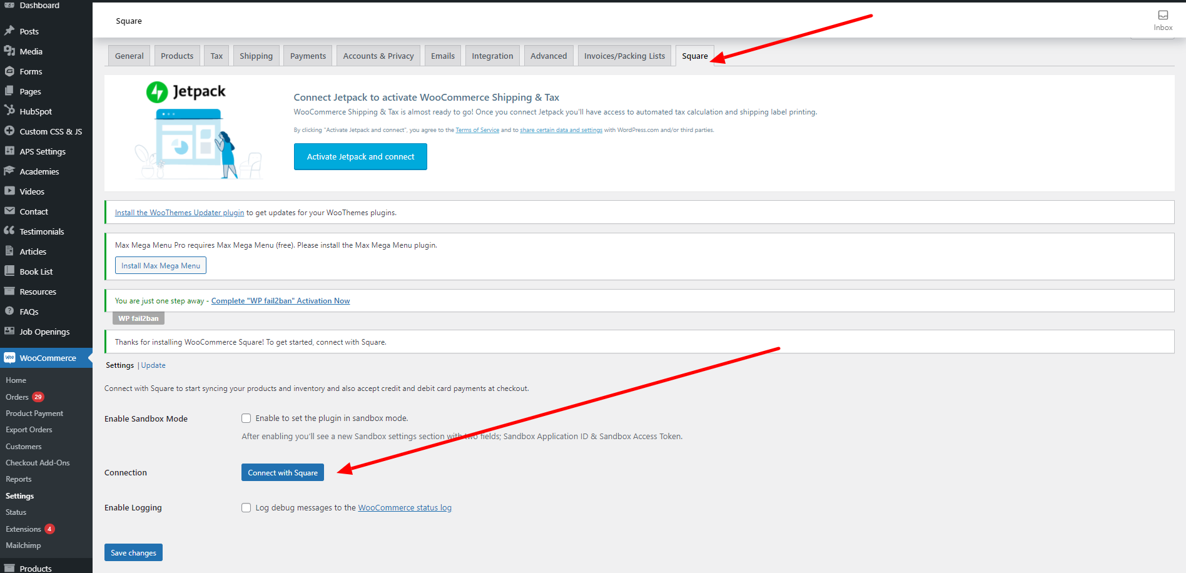Select the Forms icon in the sidebar

[x=9, y=71]
